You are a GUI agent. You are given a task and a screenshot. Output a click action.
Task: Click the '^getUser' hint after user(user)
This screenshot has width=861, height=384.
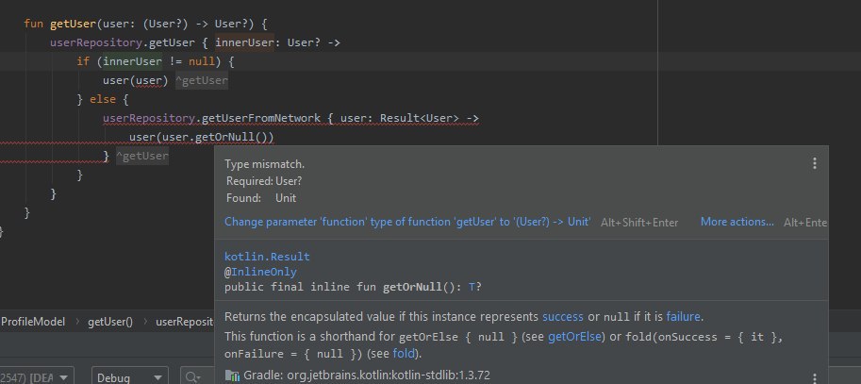201,81
